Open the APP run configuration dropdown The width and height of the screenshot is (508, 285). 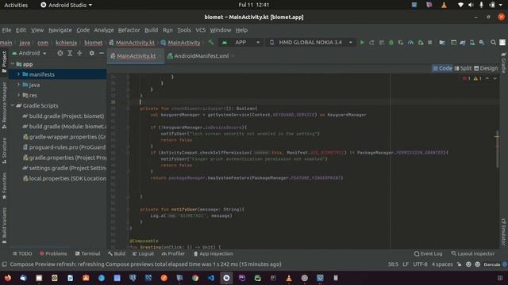pos(241,42)
